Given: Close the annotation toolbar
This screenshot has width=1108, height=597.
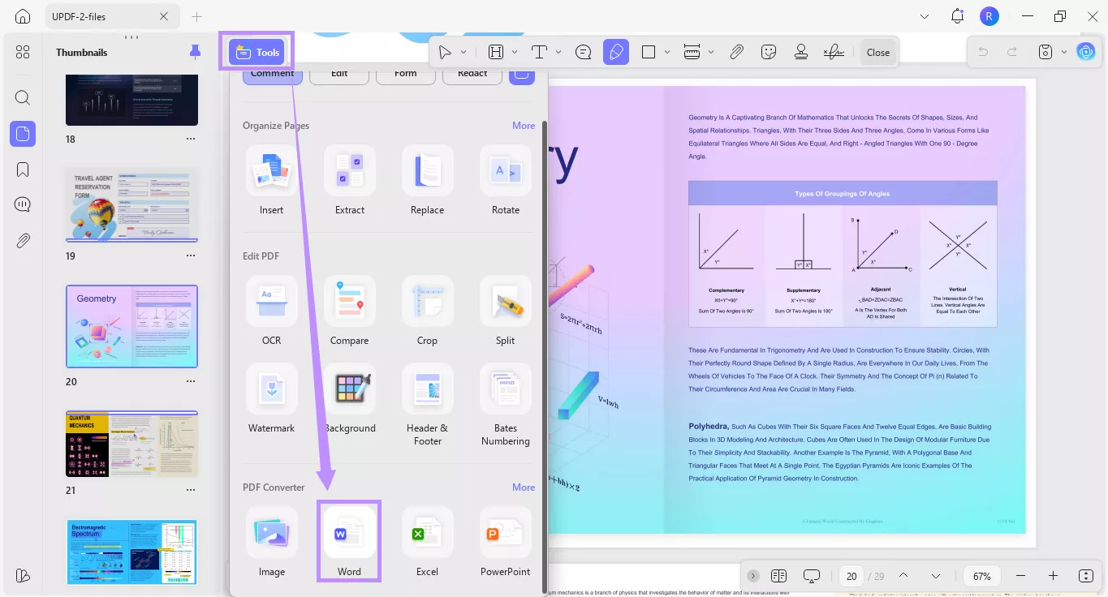Looking at the screenshot, I should point(877,51).
